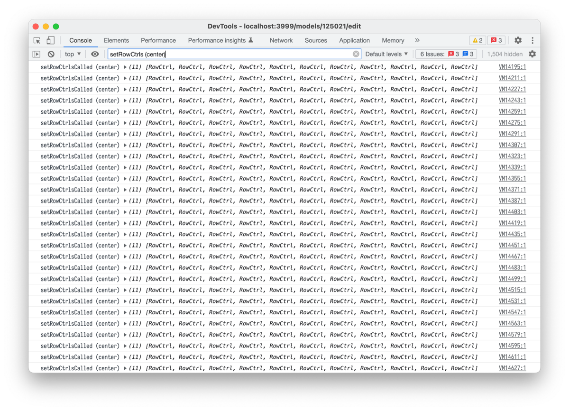The width and height of the screenshot is (569, 411).
Task: Click the DevTools window title text
Action: point(284,27)
